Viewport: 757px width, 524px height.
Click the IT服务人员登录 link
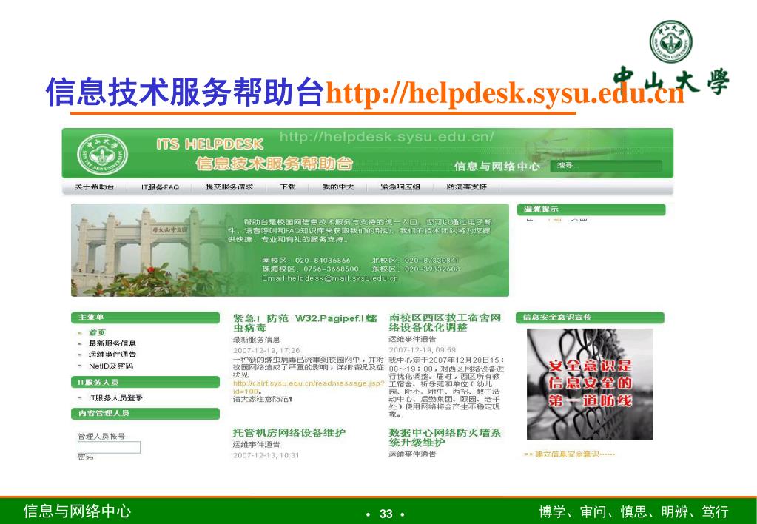pos(116,398)
